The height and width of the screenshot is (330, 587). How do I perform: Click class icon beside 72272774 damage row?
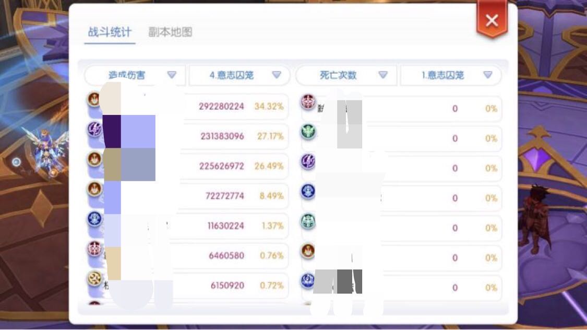94,189
